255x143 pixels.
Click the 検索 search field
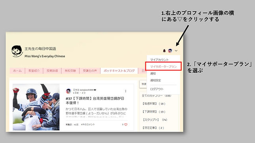pyautogui.click(x=143, y=84)
